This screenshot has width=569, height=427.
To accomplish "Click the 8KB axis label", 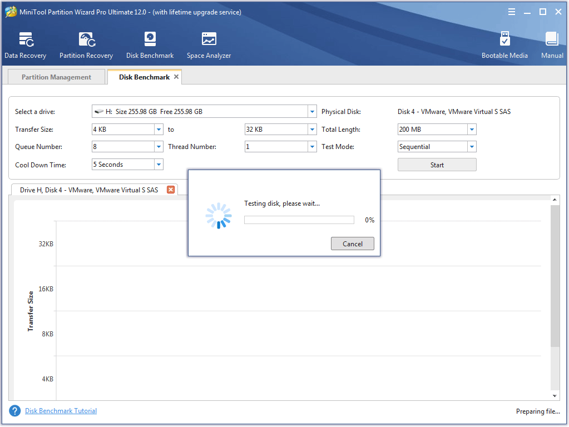I will coord(47,334).
